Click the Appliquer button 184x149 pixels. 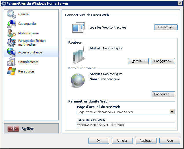point(146,141)
